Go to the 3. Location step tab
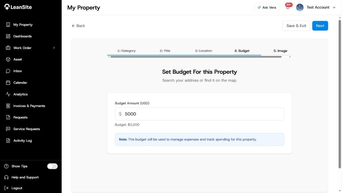The image size is (342, 193). (203, 51)
